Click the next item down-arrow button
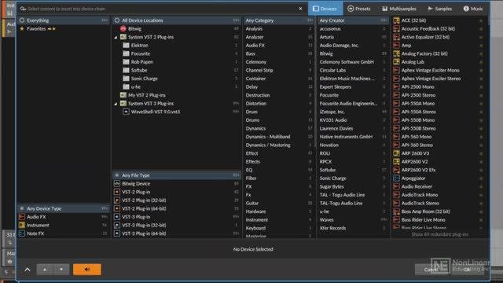The width and height of the screenshot is (503, 283). 61,270
